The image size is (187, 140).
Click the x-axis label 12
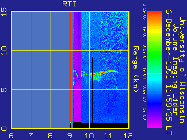128,136
